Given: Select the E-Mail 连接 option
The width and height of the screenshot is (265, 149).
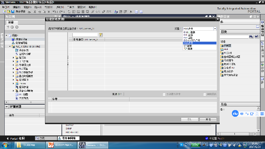Looking at the screenshot, I should [x=200, y=32].
